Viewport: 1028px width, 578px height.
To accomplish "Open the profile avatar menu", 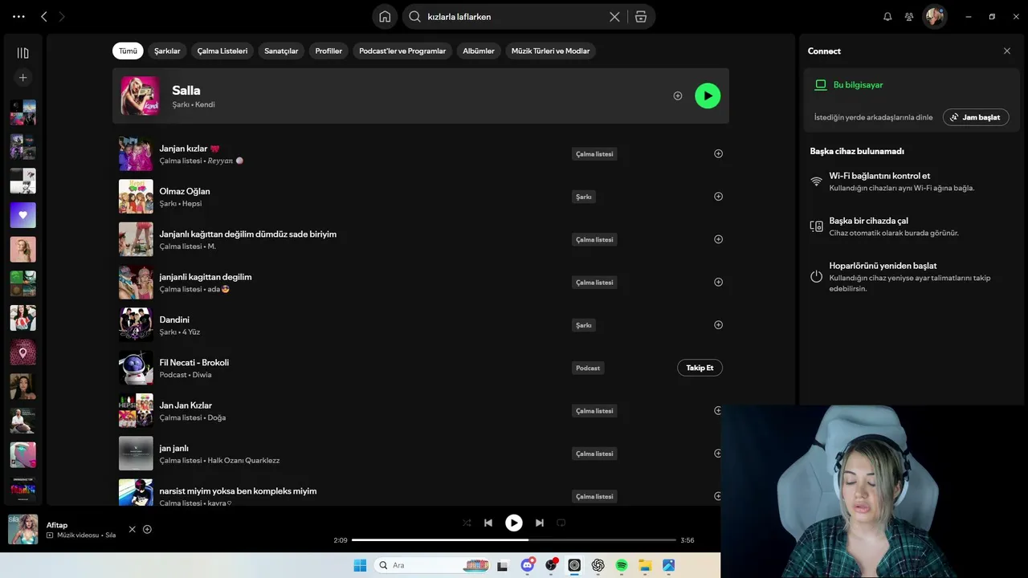I will [x=934, y=16].
